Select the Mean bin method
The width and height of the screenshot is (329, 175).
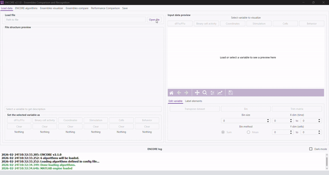coord(249,132)
